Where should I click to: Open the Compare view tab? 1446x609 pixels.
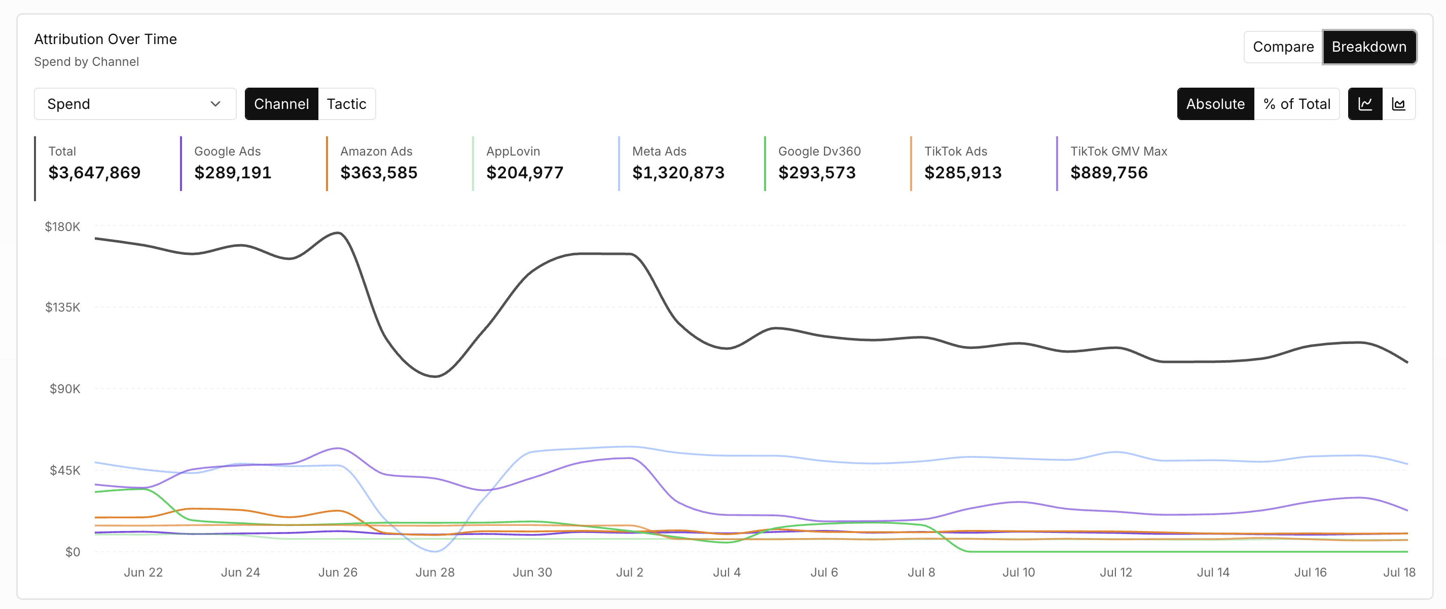1283,47
